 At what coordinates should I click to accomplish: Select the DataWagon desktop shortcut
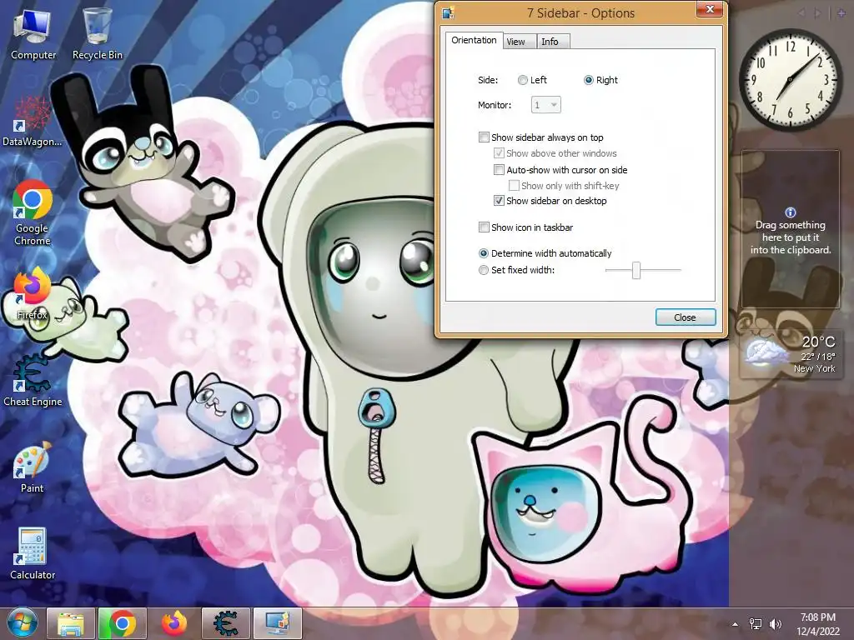click(x=33, y=121)
